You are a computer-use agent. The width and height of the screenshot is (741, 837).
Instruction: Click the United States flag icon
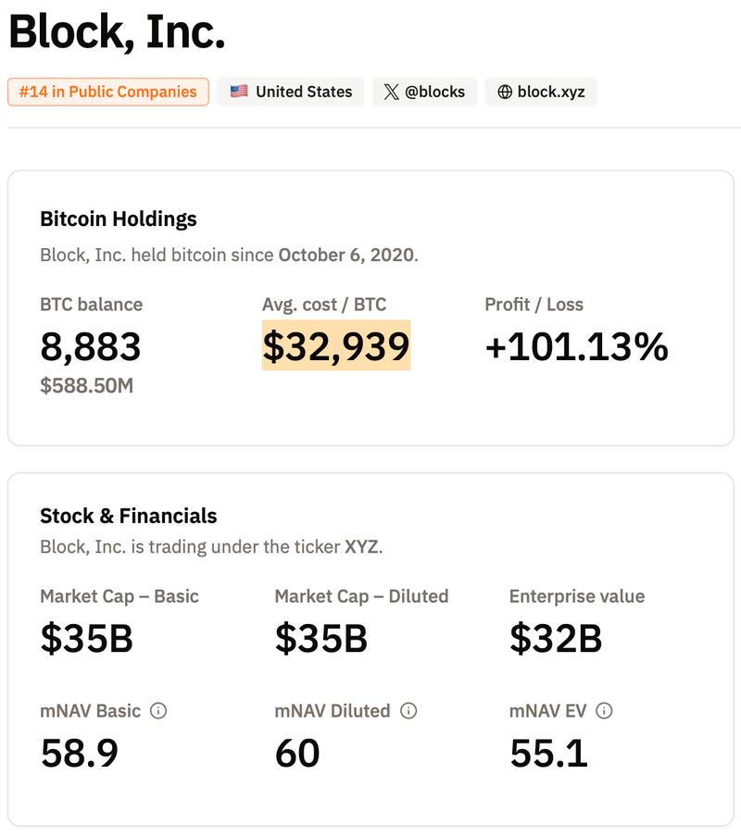238,92
